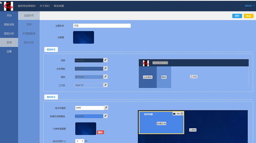The image size is (256, 143).
Task: Expand the 组件边框大小 size dropdown
Action: pos(80,141)
